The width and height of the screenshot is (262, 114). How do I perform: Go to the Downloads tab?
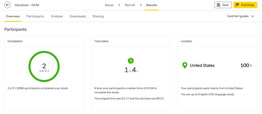(x=78, y=16)
